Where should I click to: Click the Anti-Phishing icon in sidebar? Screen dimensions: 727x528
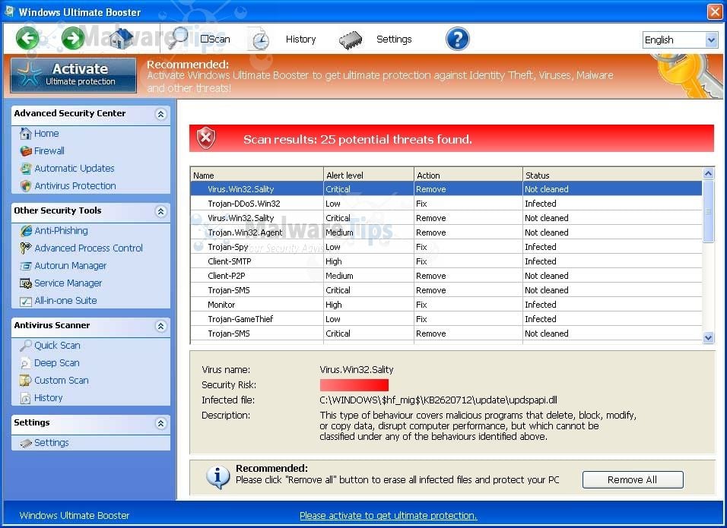pos(26,231)
